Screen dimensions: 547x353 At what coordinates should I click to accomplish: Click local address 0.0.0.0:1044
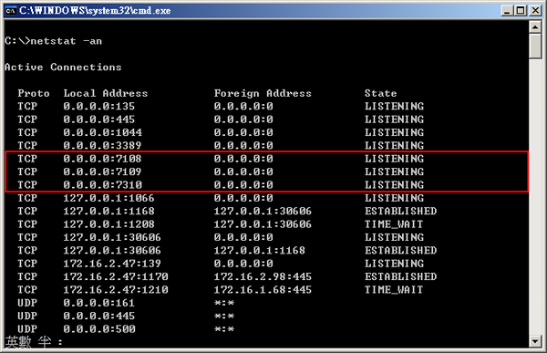(x=102, y=132)
